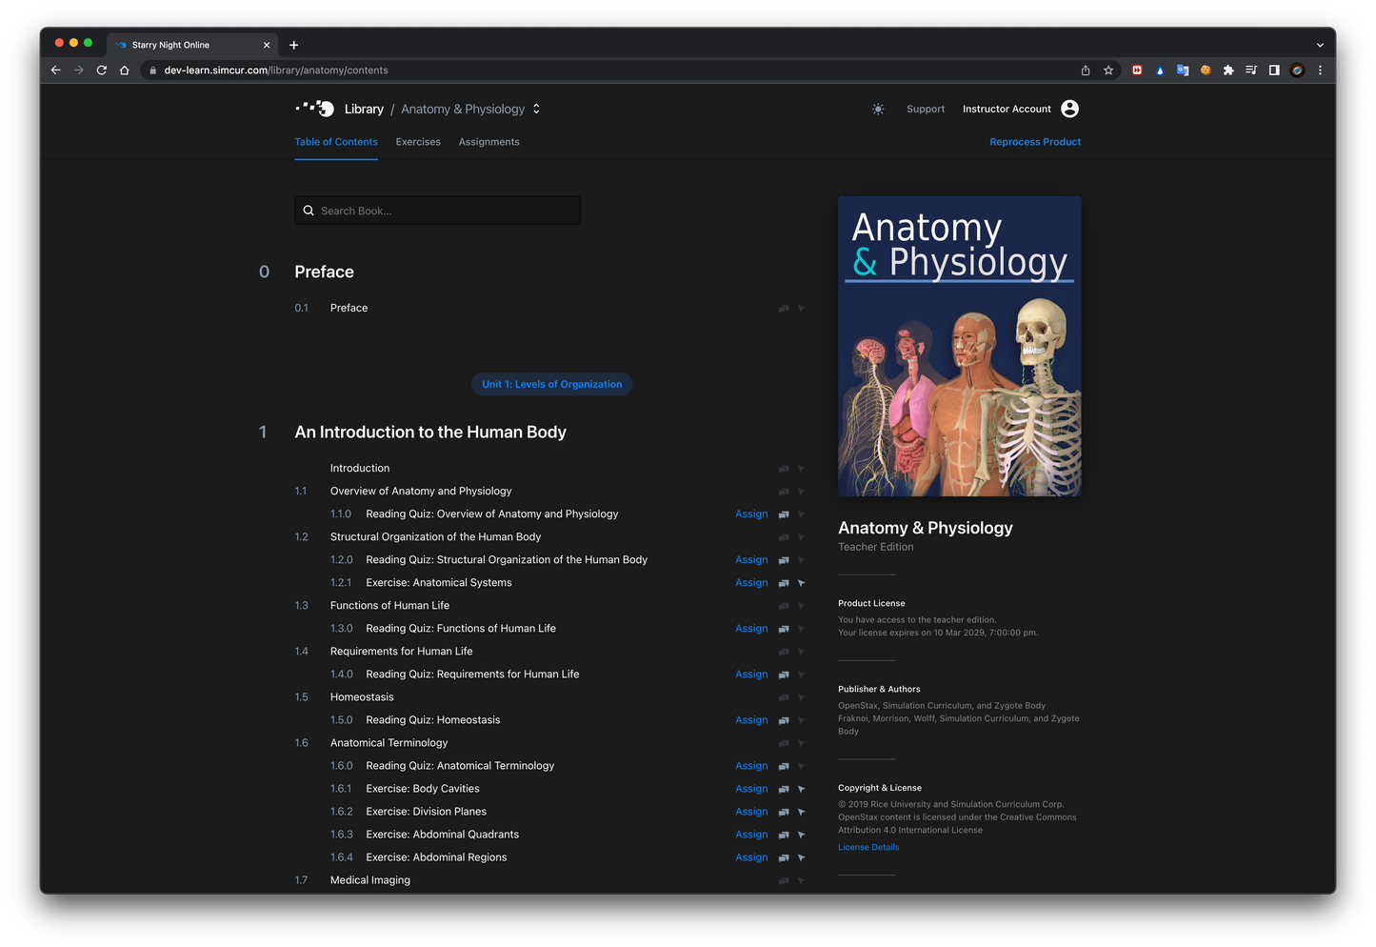This screenshot has height=947, width=1376.
Task: Flag the Exercise: Anatomical Systems row
Action: 801,582
